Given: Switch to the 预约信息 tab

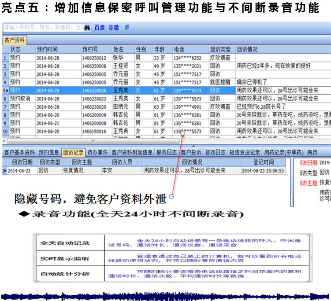Looking at the screenshot, I should [x=48, y=152].
